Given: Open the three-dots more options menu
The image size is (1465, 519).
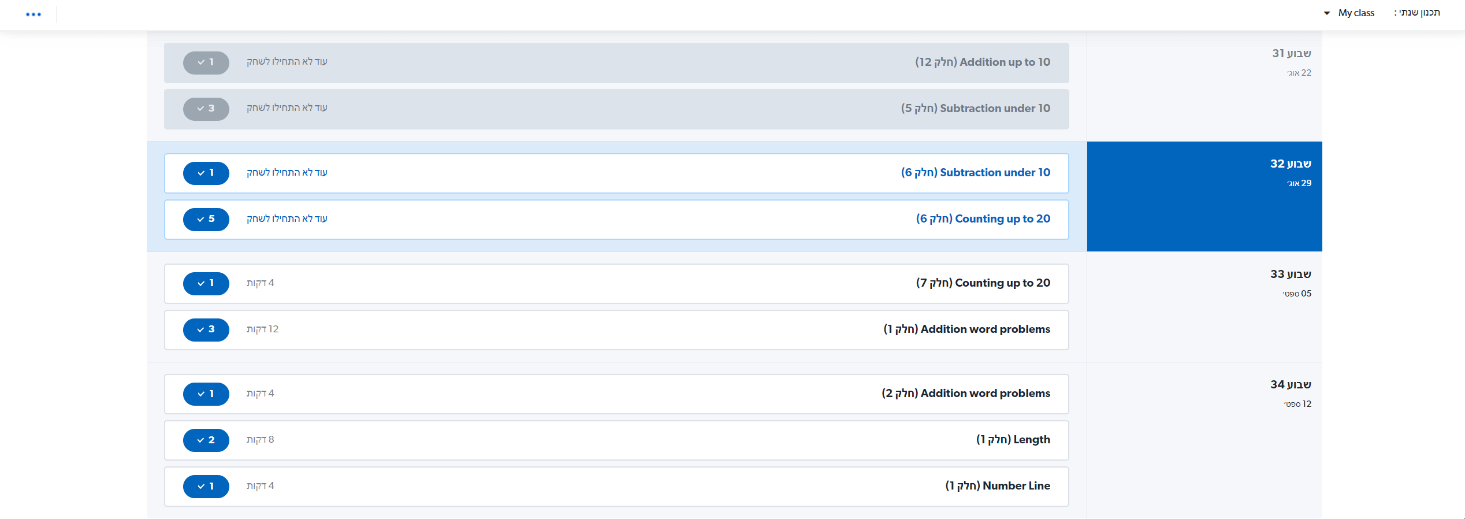Looking at the screenshot, I should [x=34, y=14].
